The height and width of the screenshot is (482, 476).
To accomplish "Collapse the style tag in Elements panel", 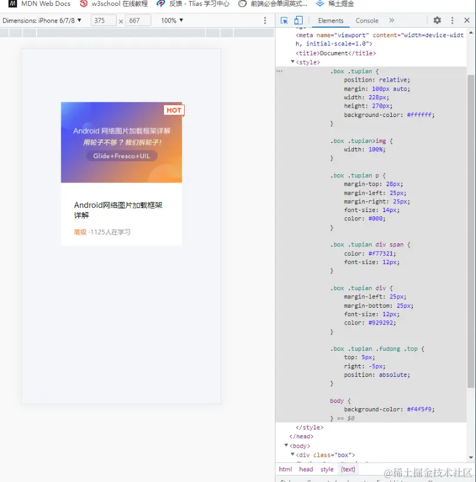I will [x=293, y=61].
